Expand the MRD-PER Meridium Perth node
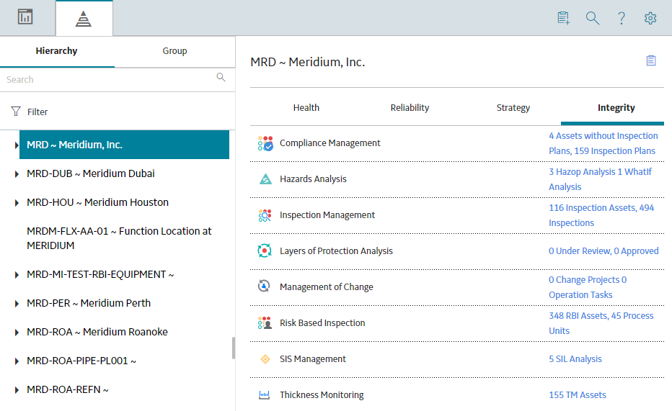The image size is (672, 411). 17,304
